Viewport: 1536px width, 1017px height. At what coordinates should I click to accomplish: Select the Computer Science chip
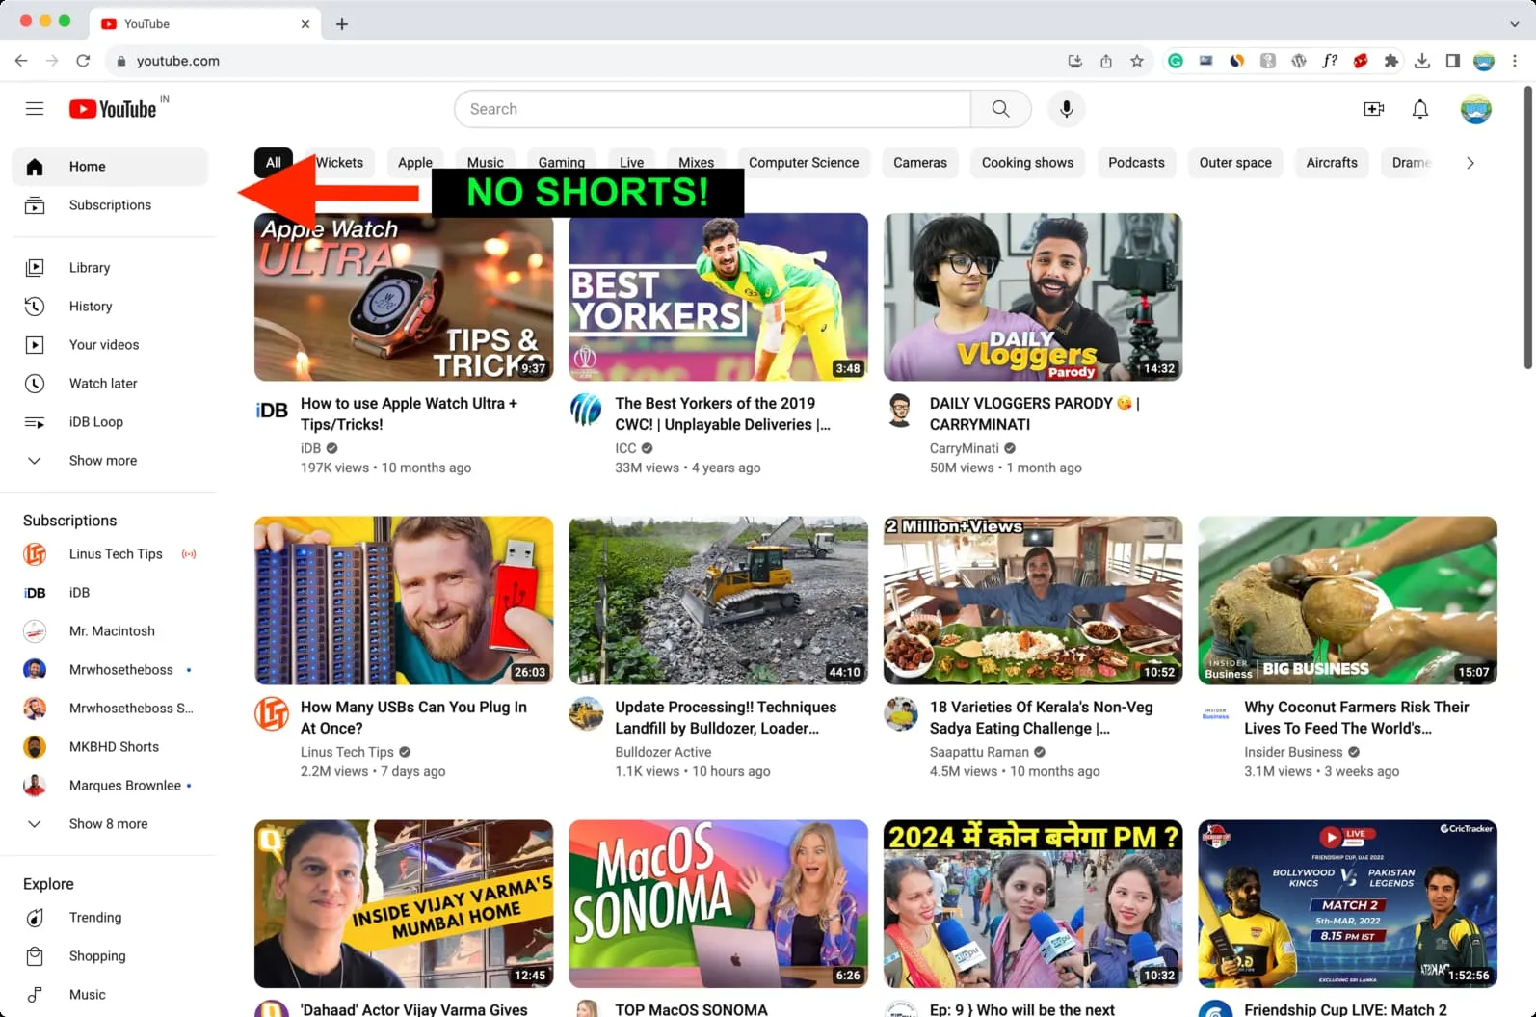(804, 163)
